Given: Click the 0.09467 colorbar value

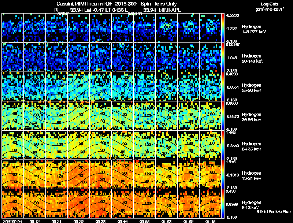Looking at the screenshot, I should [233, 45].
